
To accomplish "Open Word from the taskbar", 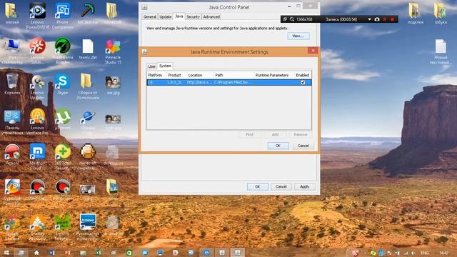I will click(x=52, y=253).
